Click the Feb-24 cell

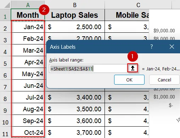[x=28, y=38]
